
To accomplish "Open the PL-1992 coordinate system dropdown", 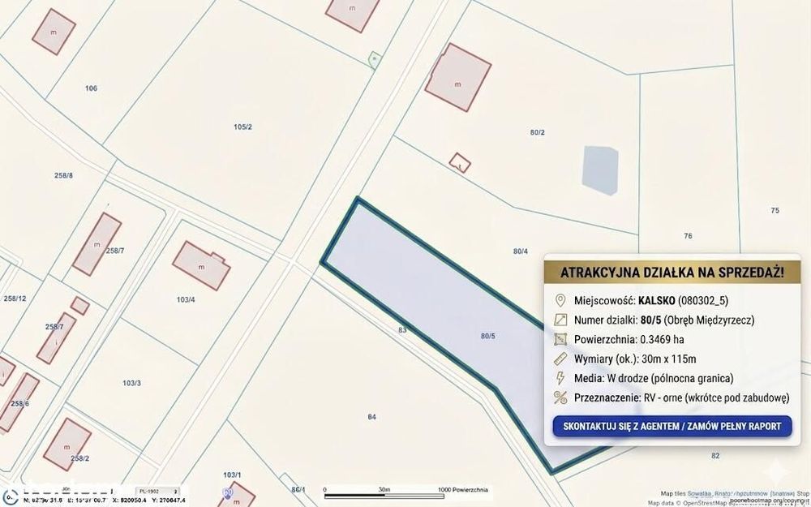I will 158,492.
